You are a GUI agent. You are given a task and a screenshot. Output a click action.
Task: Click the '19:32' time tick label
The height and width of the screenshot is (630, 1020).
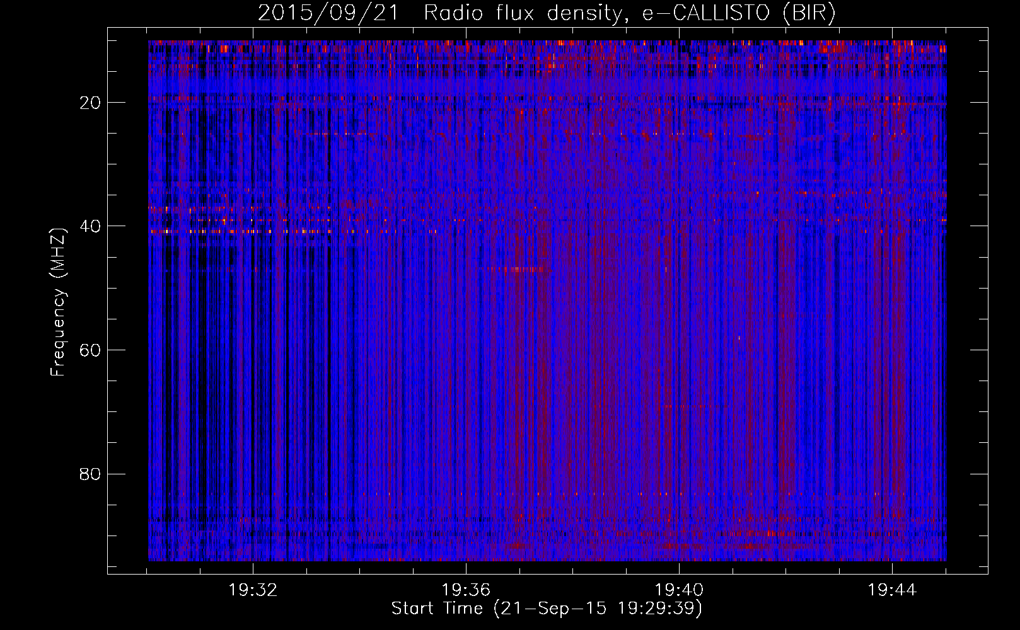[253, 590]
